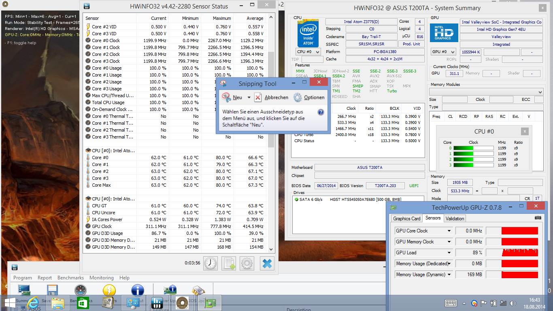This screenshot has width=553, height=311.
Task: Close the small CPU #0 clock panel
Action: pos(525,131)
